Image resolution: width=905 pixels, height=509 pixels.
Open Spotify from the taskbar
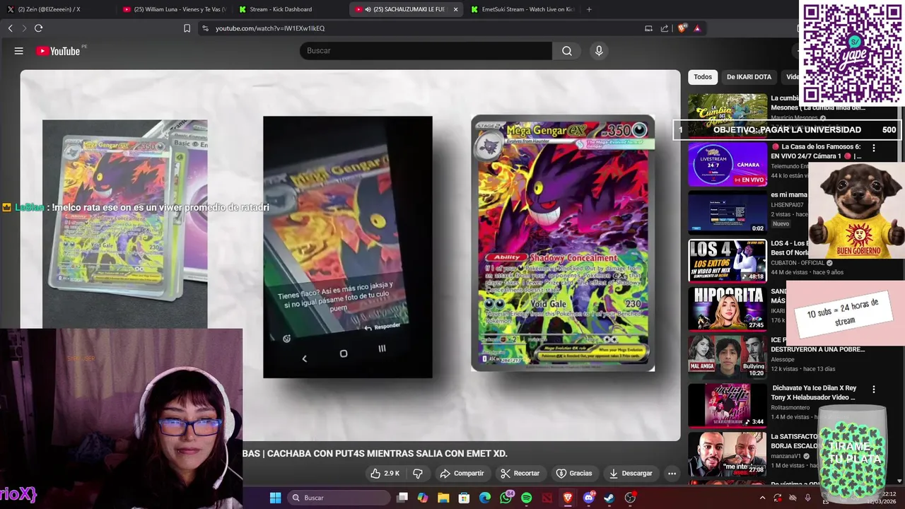[x=526, y=498]
